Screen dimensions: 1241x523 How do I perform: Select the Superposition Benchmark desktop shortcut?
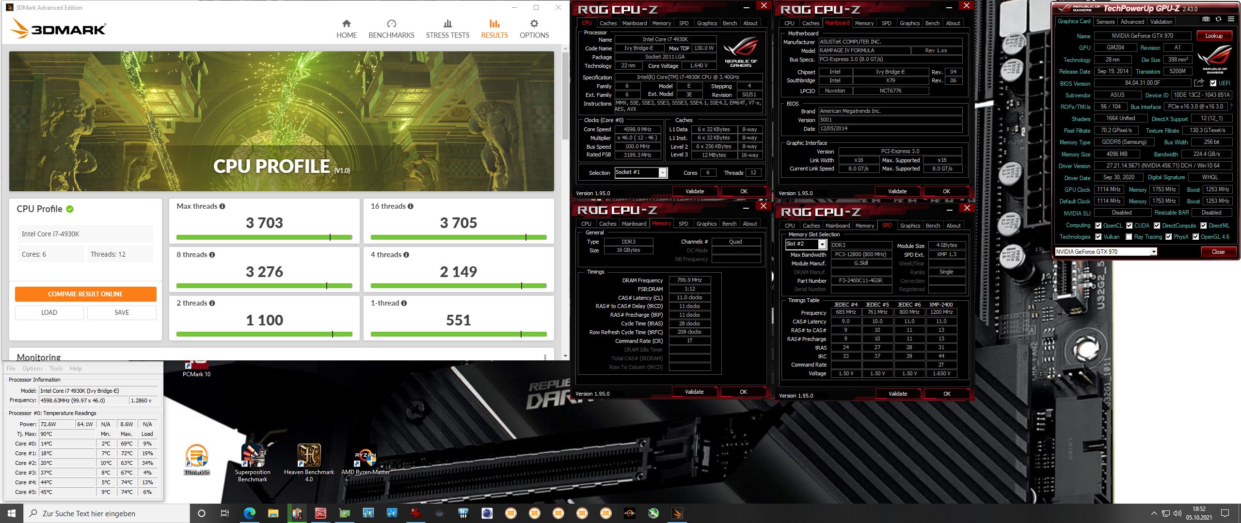[x=253, y=462]
